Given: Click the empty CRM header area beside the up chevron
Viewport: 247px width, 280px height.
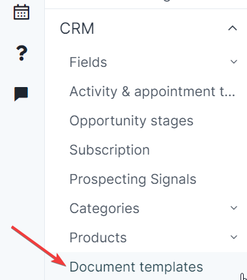Looking at the screenshot, I should (x=161, y=29).
